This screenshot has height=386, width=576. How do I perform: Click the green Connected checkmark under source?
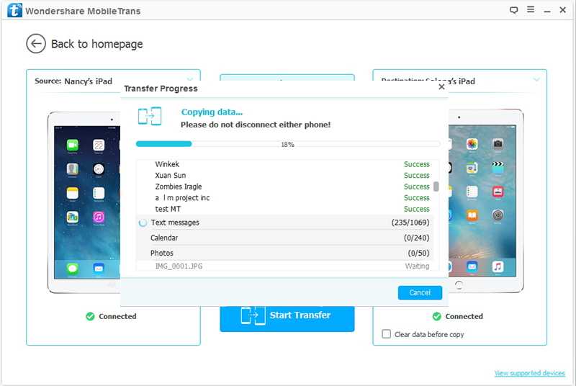(x=91, y=316)
